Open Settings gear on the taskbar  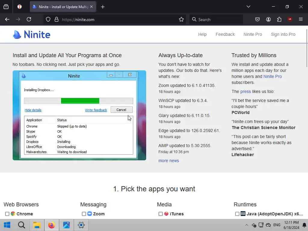pyautogui.click(x=81, y=225)
